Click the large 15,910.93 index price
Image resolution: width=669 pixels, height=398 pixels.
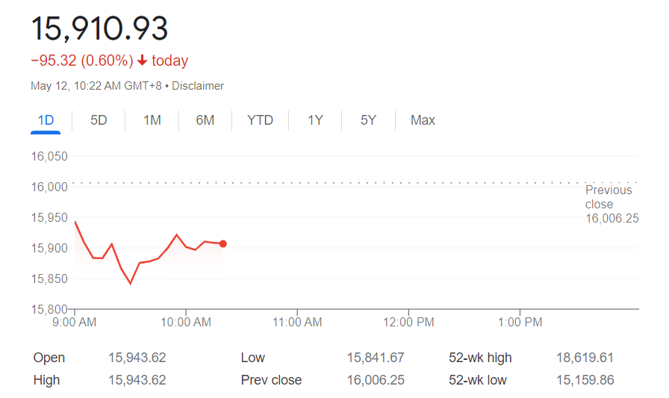tap(99, 28)
